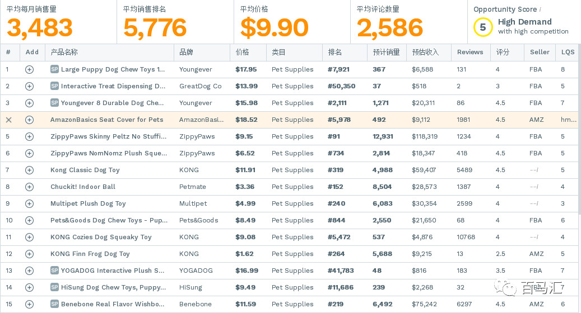The image size is (581, 313).
Task: Add the KONG Finn Frog Dog Toy
Action: pos(29,254)
